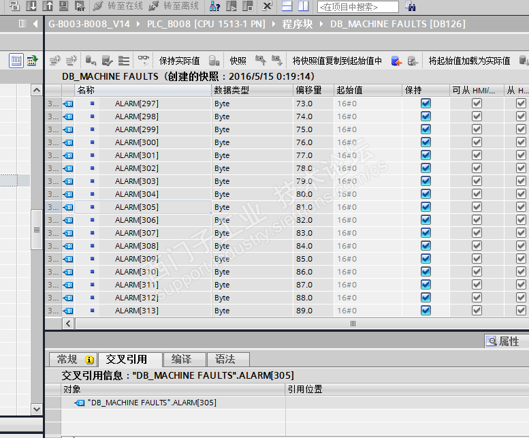The width and height of the screenshot is (529, 438).
Task: Click the cross-reference X icon
Action: click(x=267, y=5)
